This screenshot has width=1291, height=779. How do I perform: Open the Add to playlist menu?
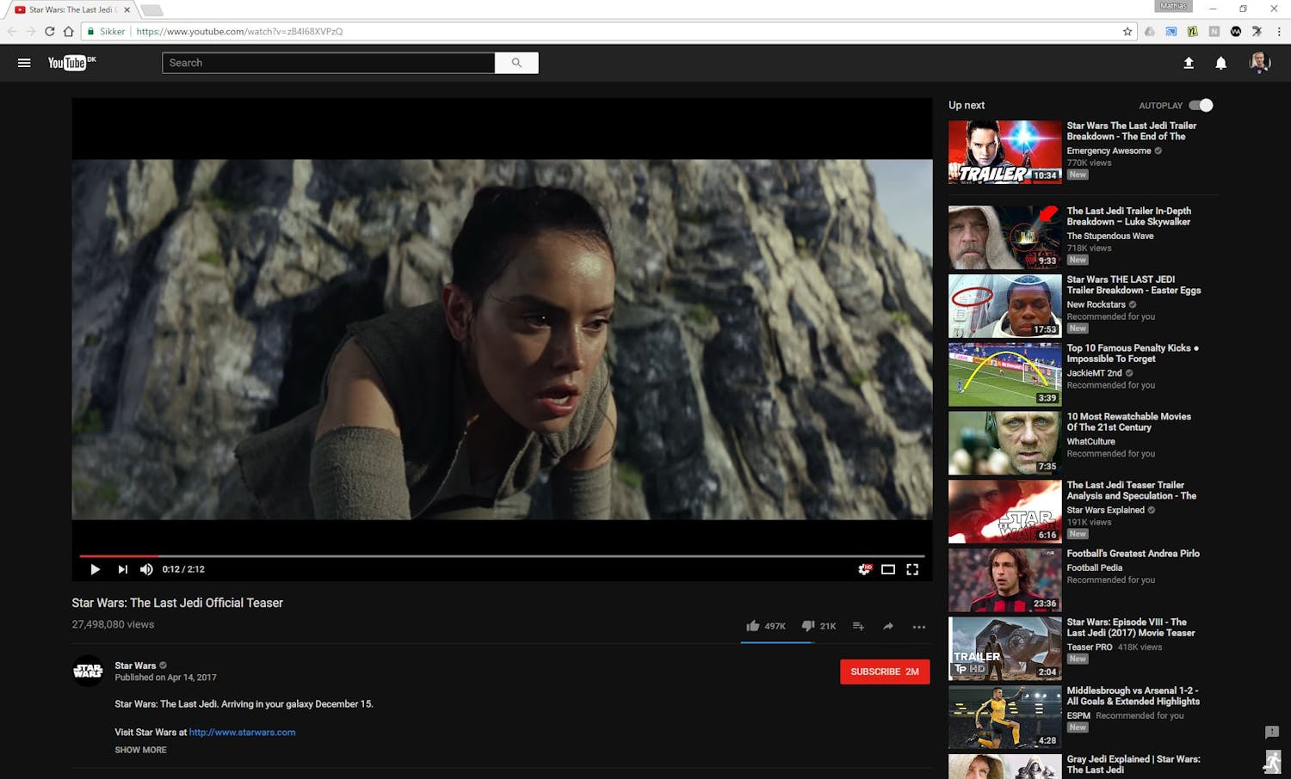pos(858,626)
